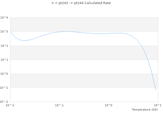Select the 10^0 x-axis tick label
The width and height of the screenshot is (163, 122).
[x=108, y=105]
